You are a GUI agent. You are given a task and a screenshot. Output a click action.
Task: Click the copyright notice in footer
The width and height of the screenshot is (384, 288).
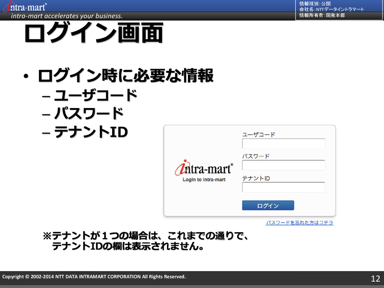(x=94, y=276)
